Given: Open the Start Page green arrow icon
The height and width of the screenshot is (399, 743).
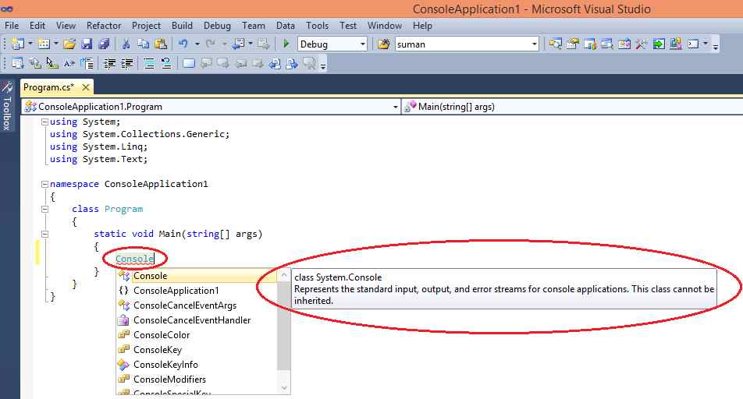Looking at the screenshot, I should 659,44.
